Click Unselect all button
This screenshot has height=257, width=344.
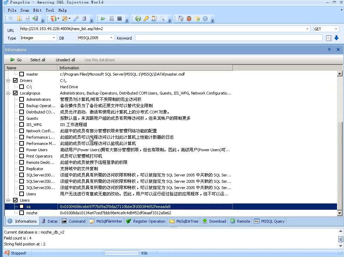point(65,60)
